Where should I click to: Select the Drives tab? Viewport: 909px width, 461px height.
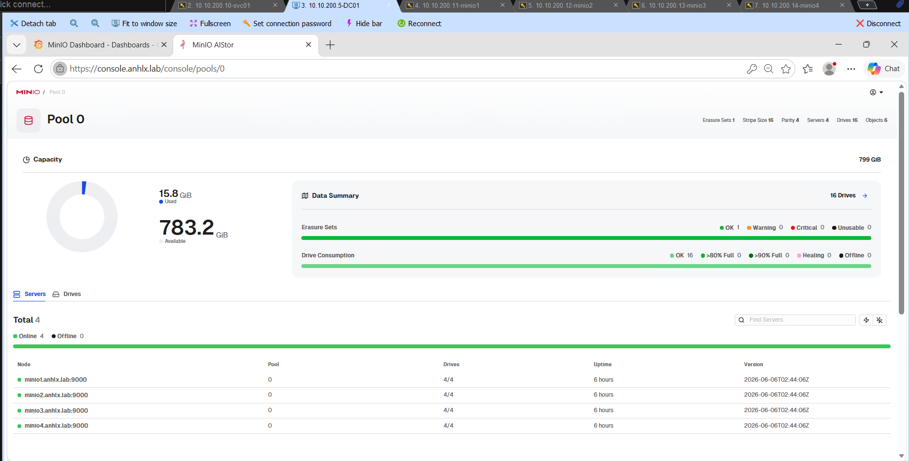pos(67,294)
